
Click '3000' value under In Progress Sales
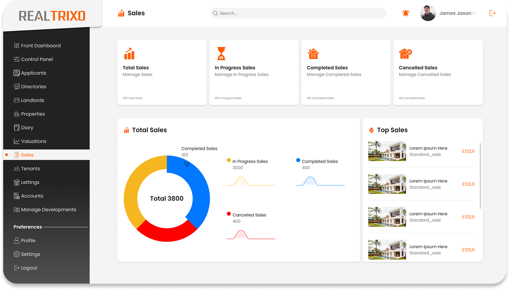[238, 168]
